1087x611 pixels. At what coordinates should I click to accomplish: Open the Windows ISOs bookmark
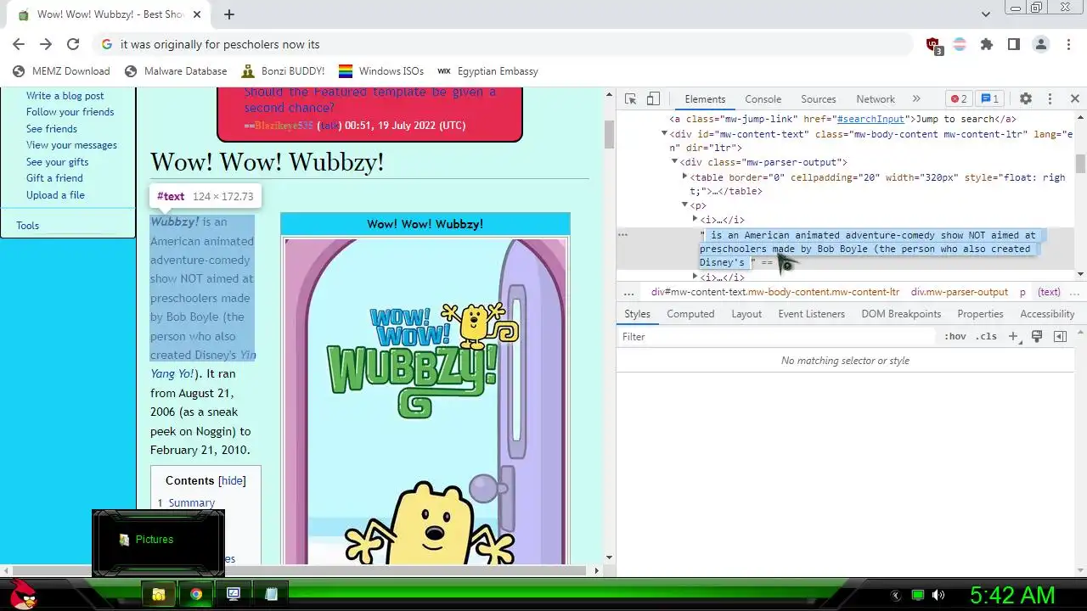(x=381, y=71)
